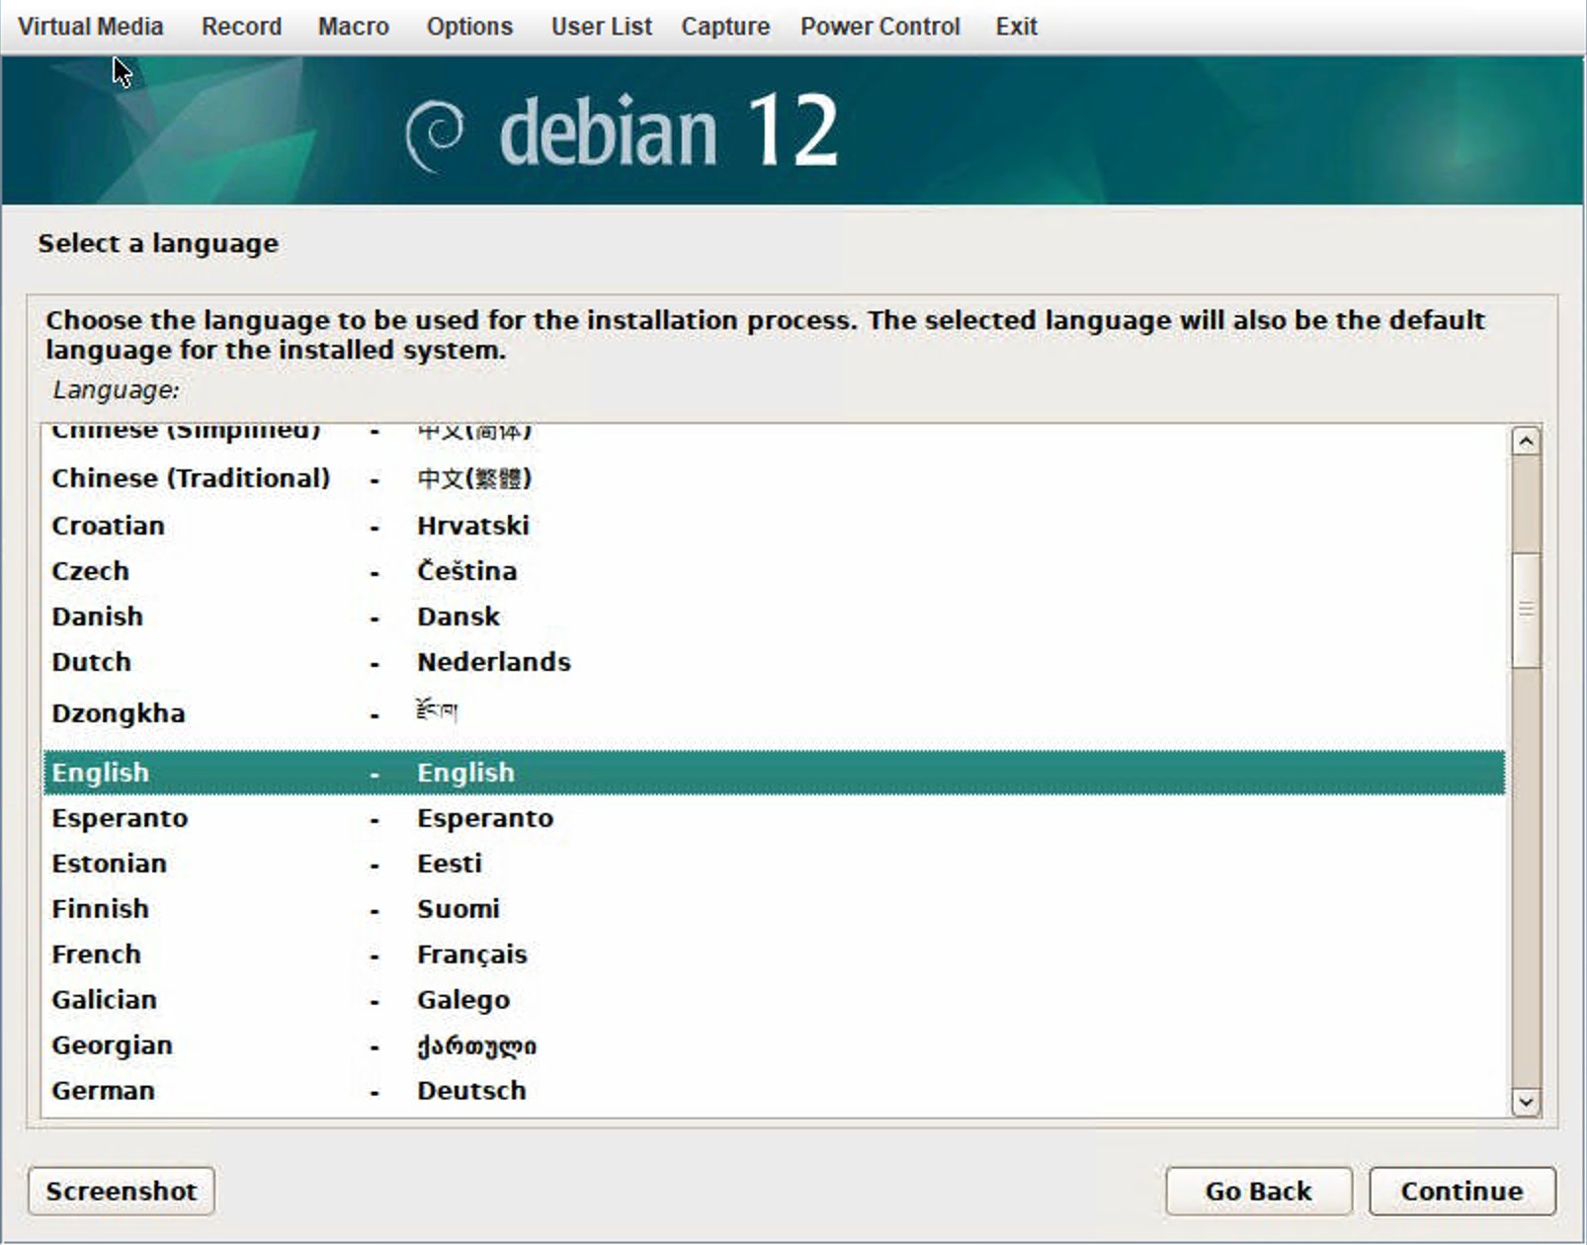This screenshot has height=1245, width=1587.
Task: Click the language list scrollbar thumb
Action: [x=1526, y=609]
